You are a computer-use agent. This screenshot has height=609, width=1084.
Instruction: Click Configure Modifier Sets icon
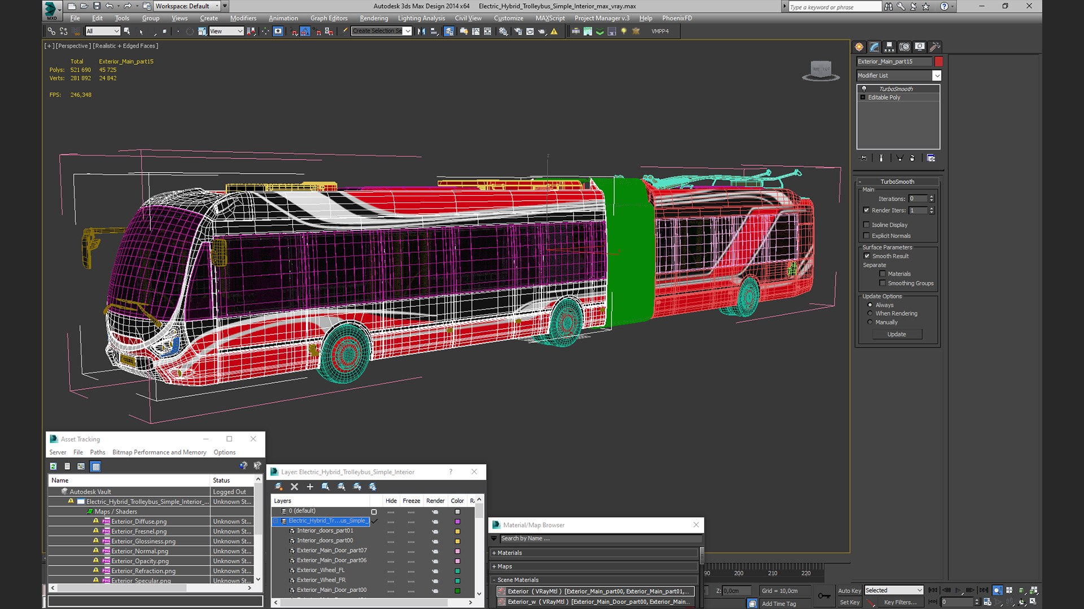[x=931, y=158]
